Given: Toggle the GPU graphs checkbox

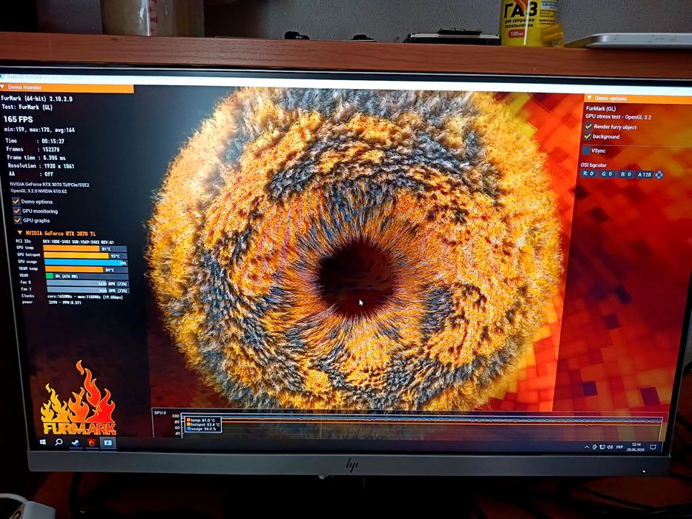Looking at the screenshot, I should tap(18, 219).
